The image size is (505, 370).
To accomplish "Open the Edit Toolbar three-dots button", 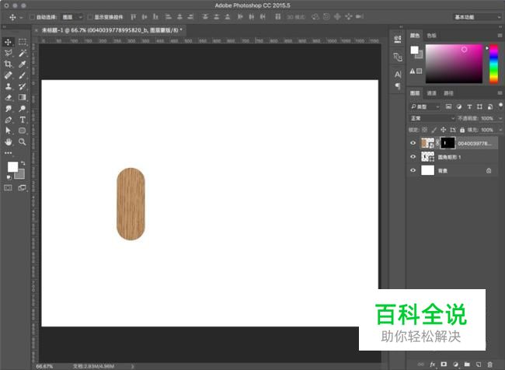I will click(8, 153).
